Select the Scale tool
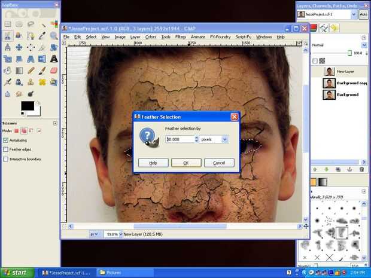Image resolution: width=371 pixels, height=278 pixels. pyautogui.click(x=8, y=59)
